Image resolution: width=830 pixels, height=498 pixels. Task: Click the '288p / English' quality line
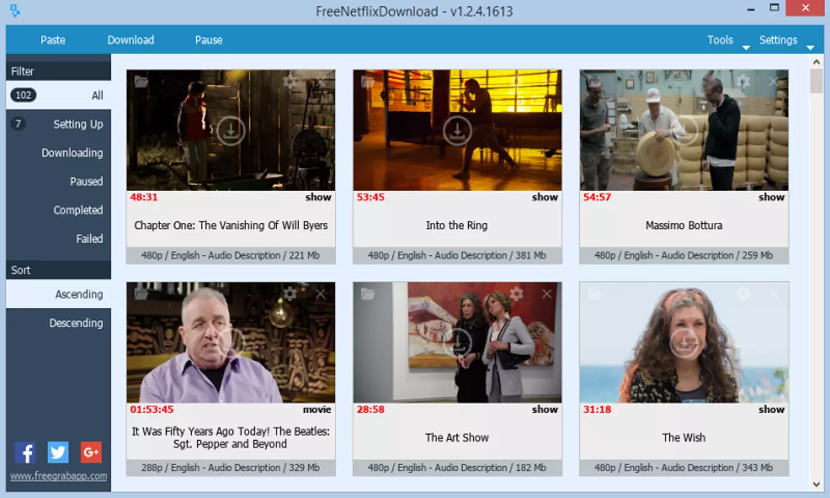pos(230,467)
